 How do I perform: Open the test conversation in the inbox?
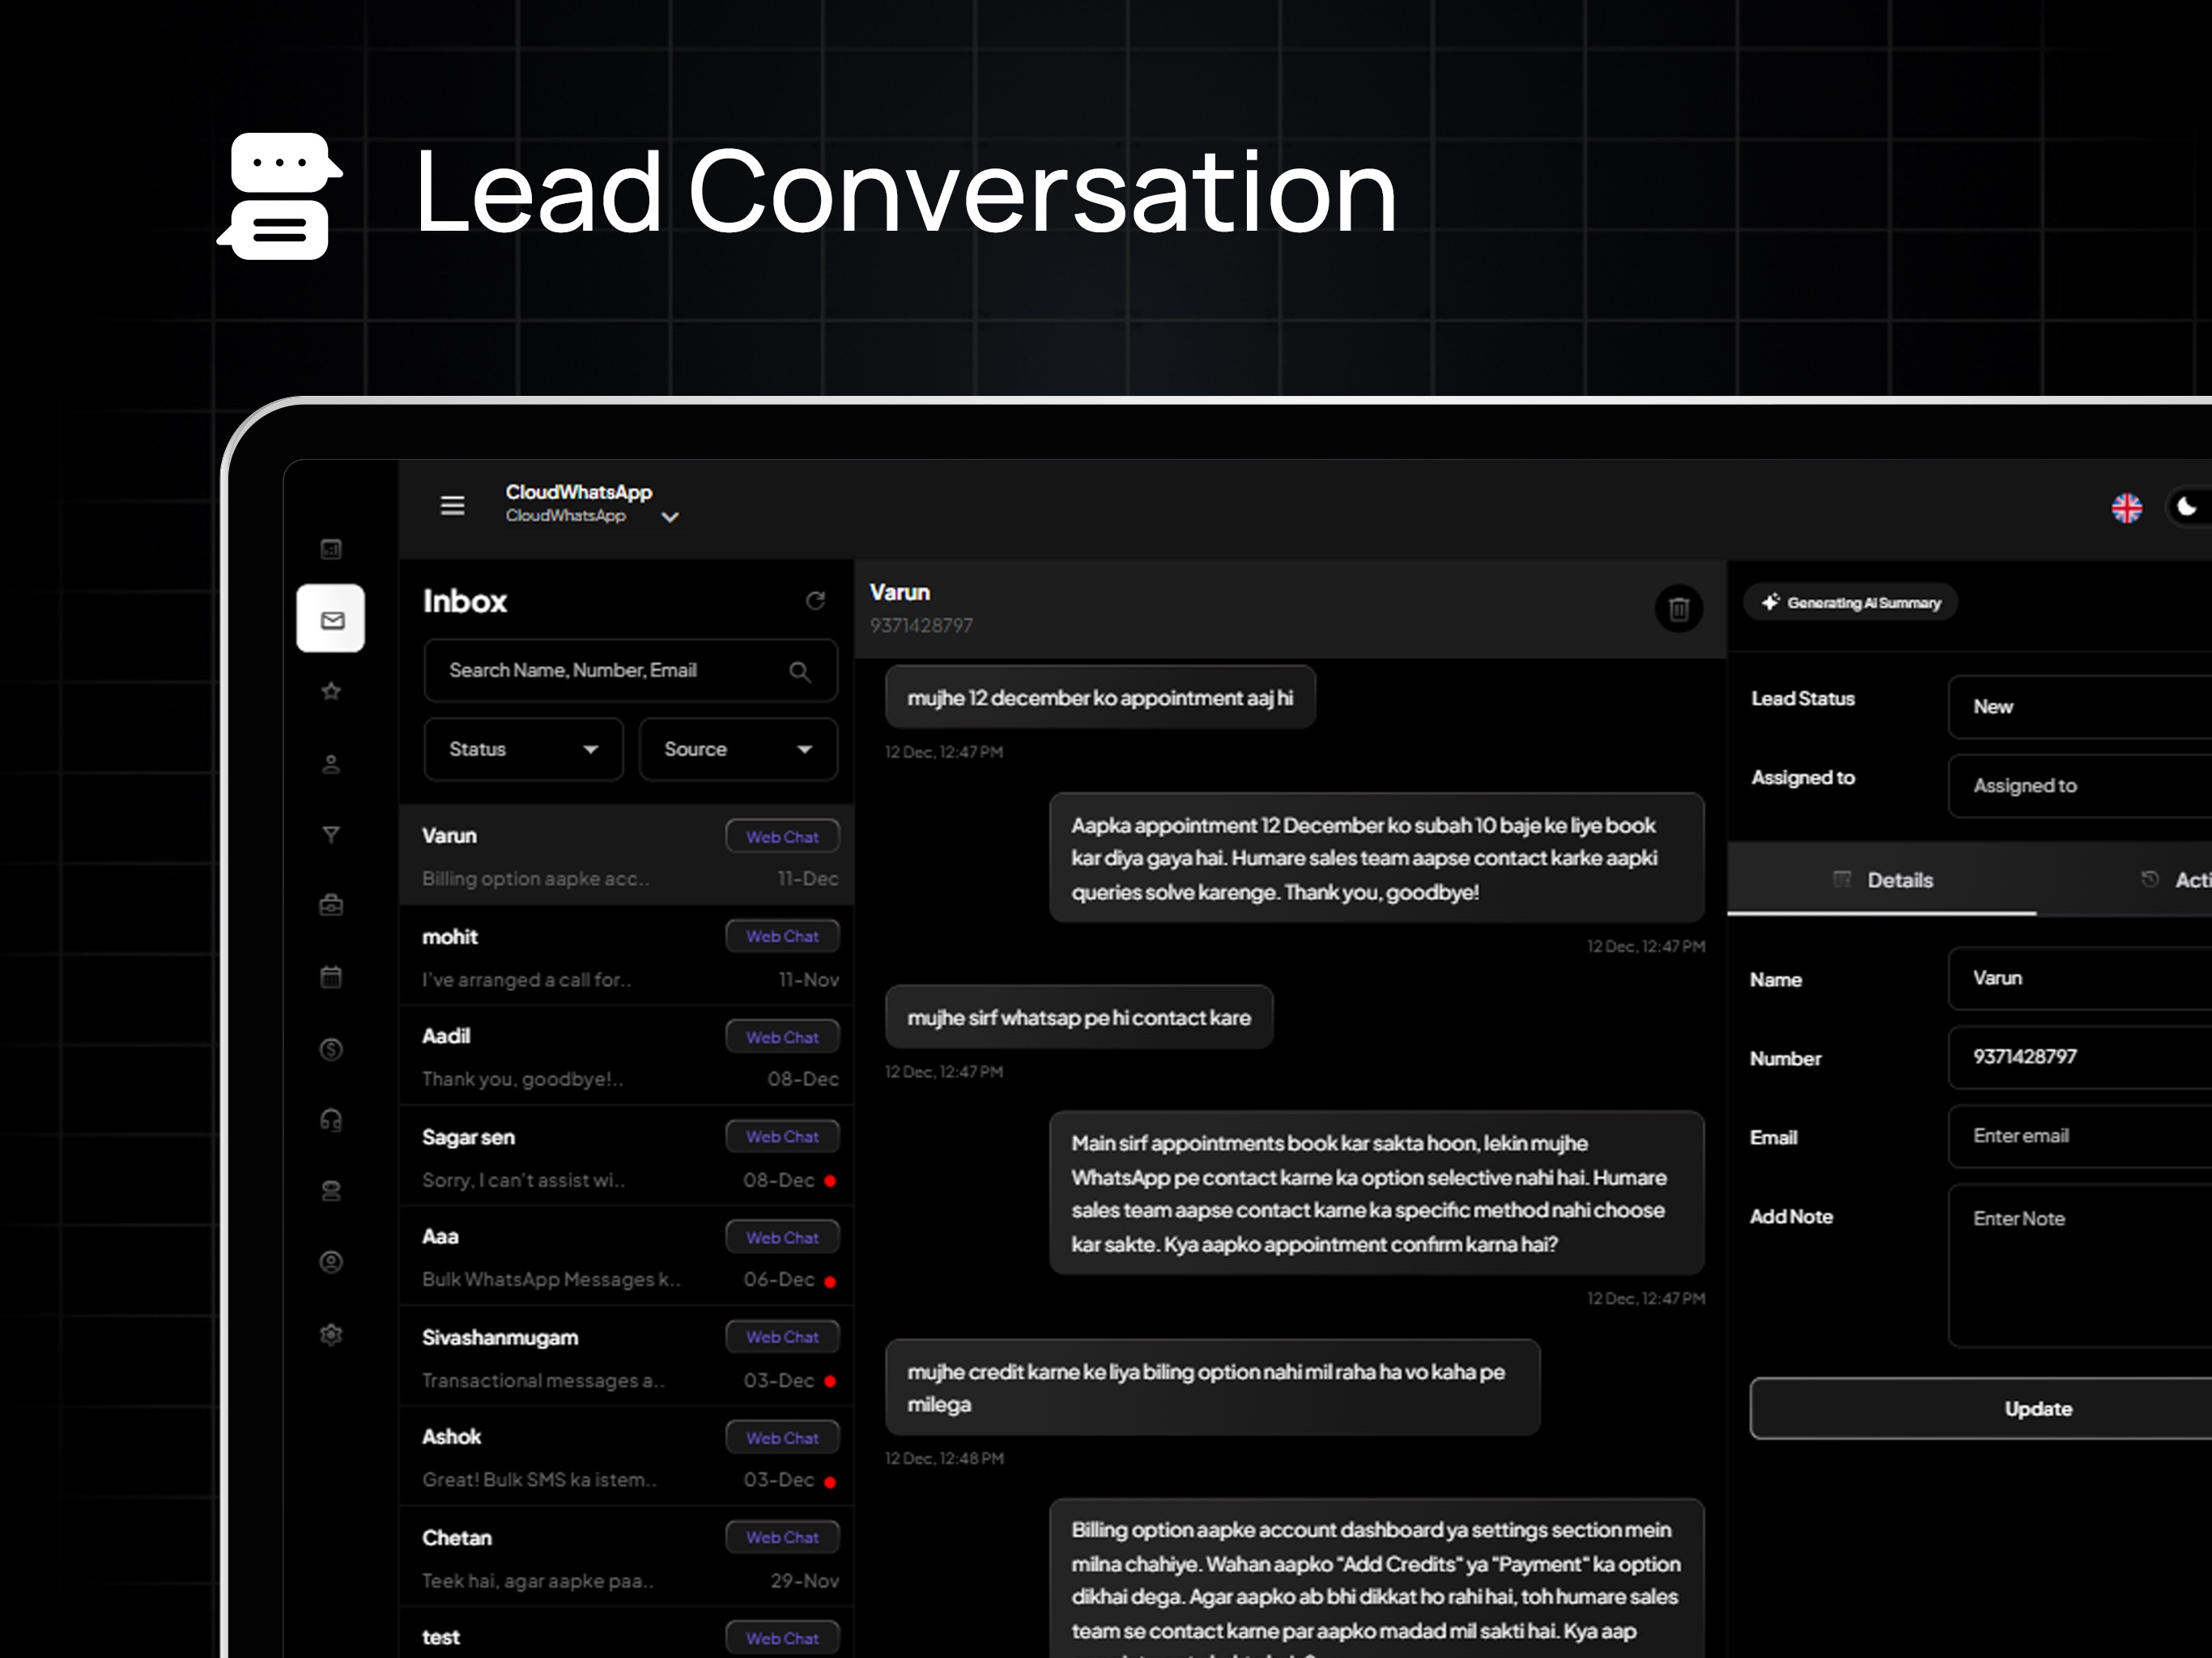[627, 1634]
